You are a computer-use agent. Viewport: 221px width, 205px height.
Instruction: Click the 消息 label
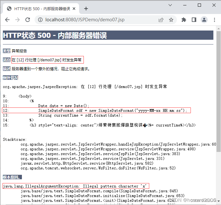7,60
